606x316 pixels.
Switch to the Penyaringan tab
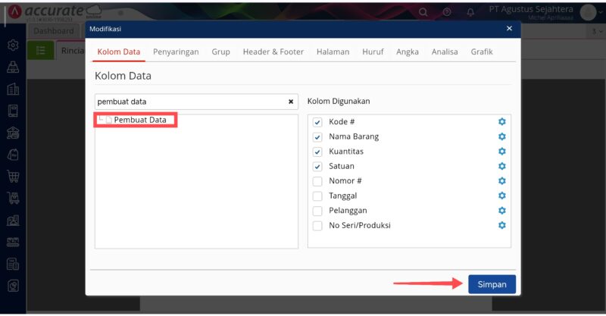tap(176, 52)
